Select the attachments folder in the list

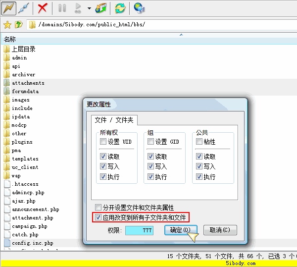pos(28,83)
